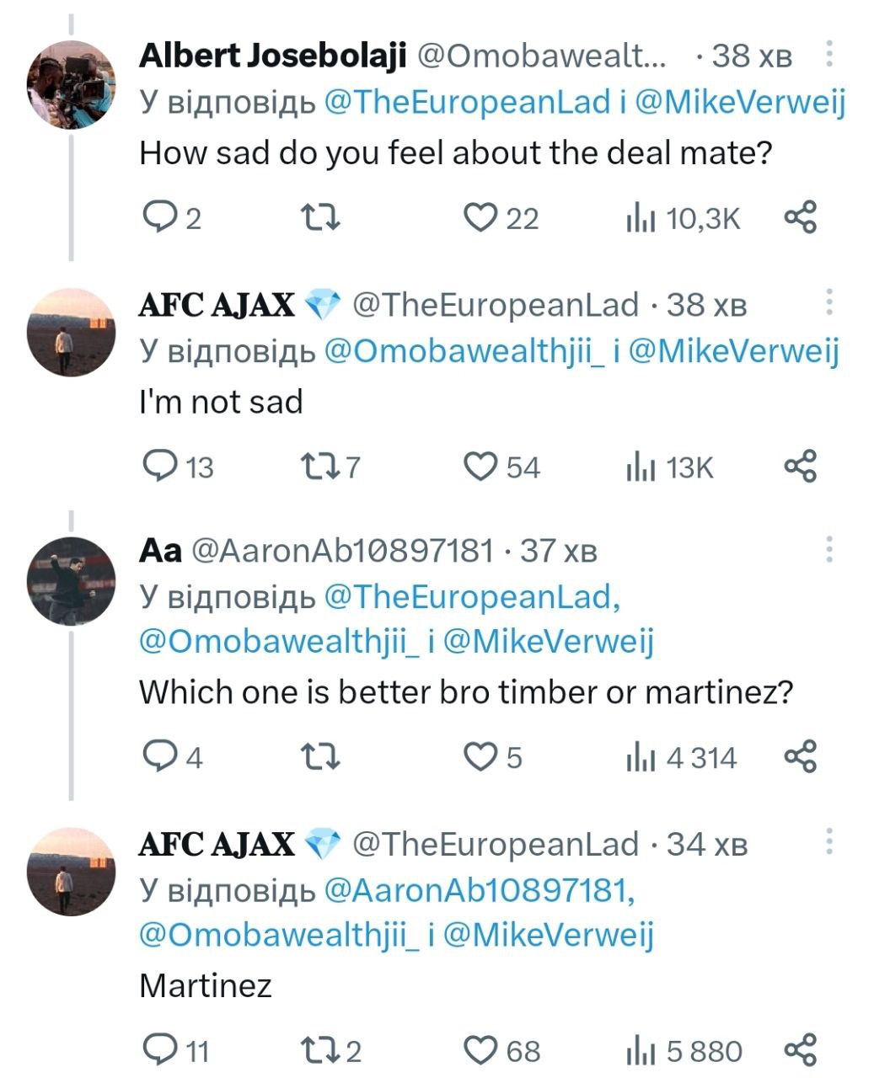Screen dimensions: 874x1078
Task: Open the AFC AJAX profile name on "I'm not sad"
Action: click(217, 305)
